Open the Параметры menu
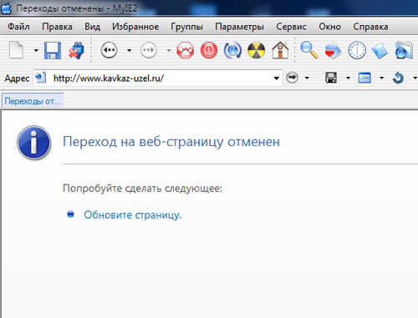The width and height of the screenshot is (418, 318). [239, 27]
